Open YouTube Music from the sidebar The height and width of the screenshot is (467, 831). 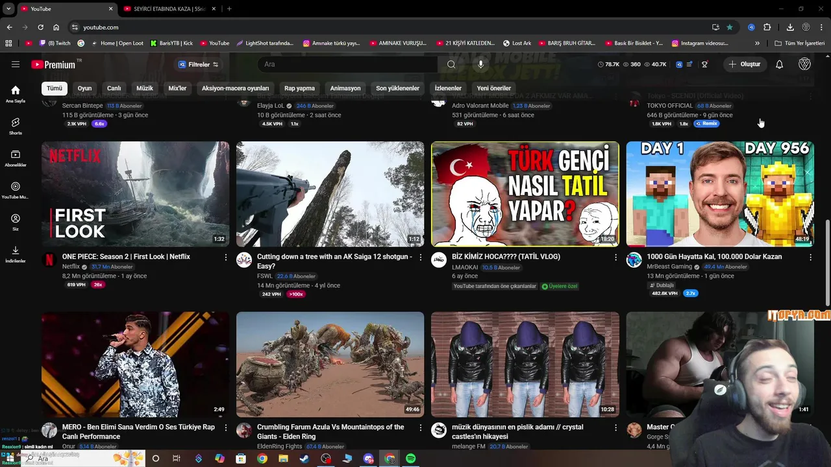[16, 190]
